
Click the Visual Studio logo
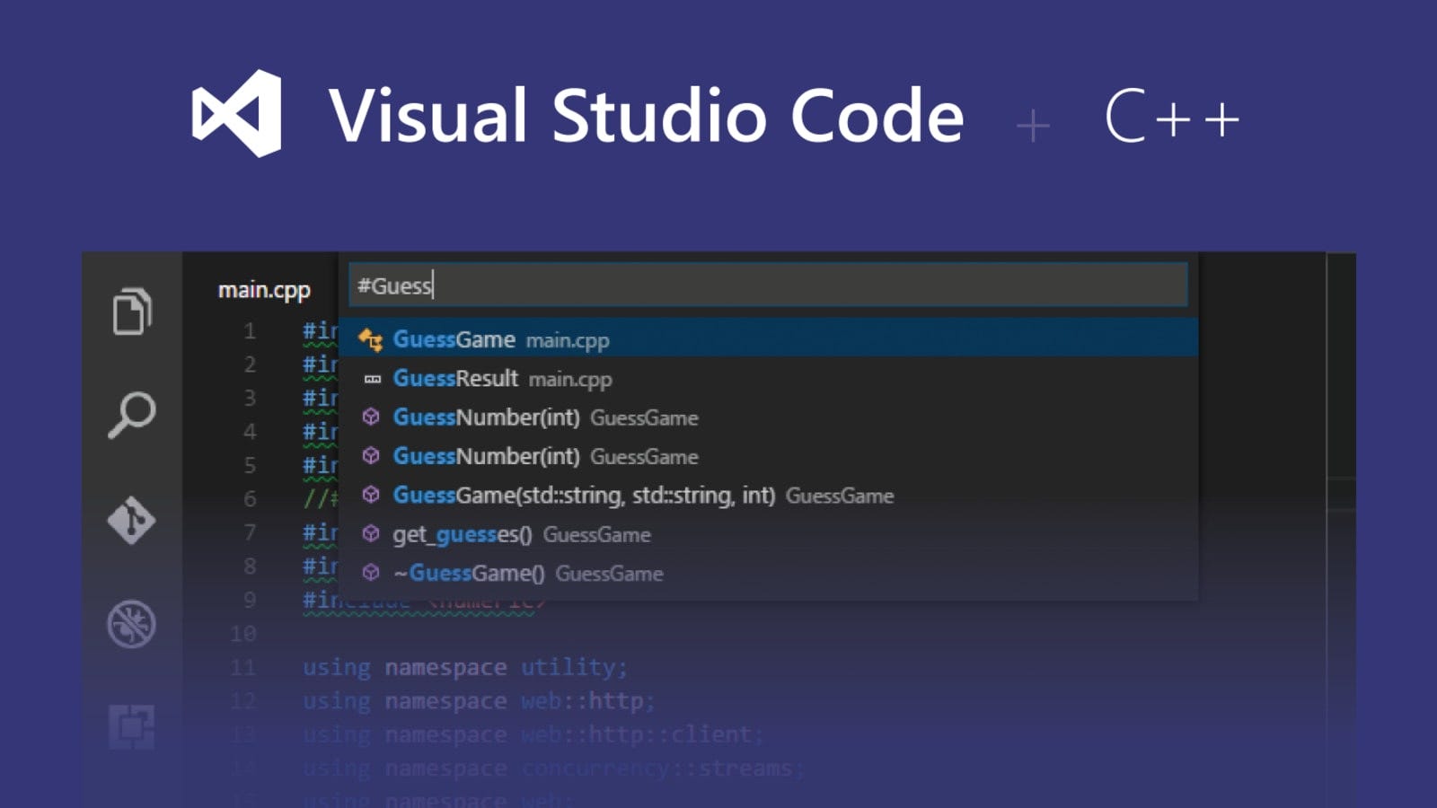coord(237,114)
